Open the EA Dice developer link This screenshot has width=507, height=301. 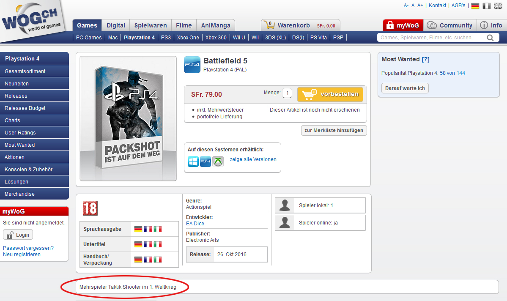[195, 224]
